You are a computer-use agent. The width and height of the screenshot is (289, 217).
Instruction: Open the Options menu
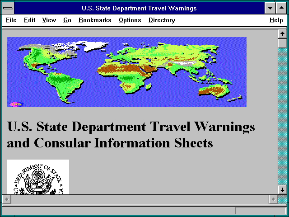130,20
